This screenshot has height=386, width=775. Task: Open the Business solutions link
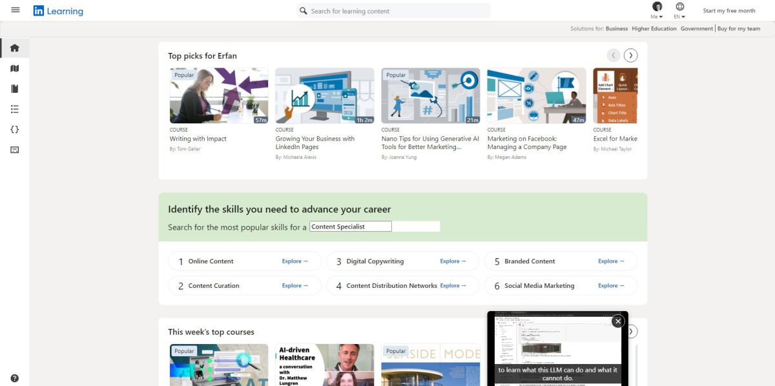[617, 29]
